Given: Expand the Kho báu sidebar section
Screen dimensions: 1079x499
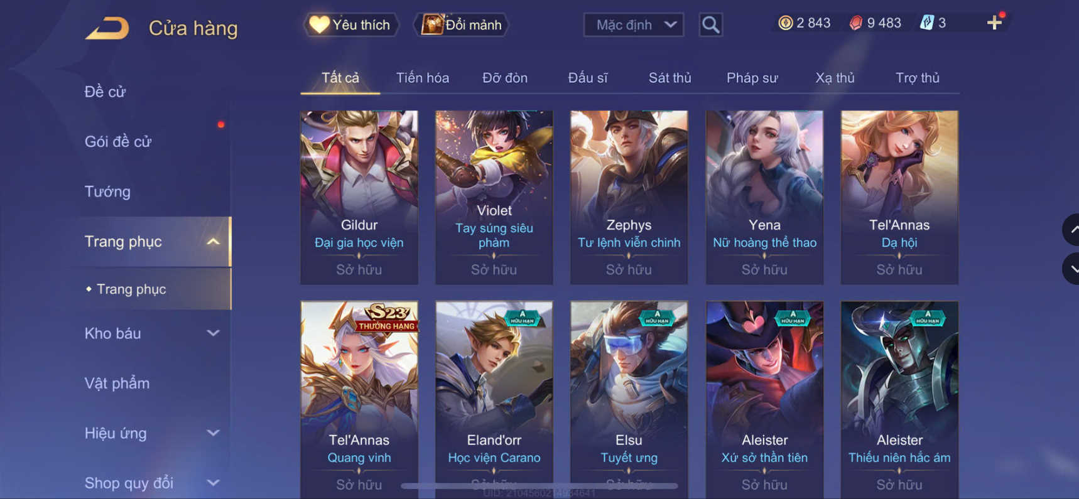Looking at the screenshot, I should [214, 333].
